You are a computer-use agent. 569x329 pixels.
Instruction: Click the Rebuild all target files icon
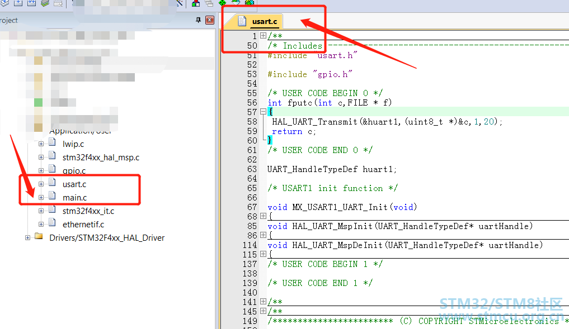pos(31,3)
